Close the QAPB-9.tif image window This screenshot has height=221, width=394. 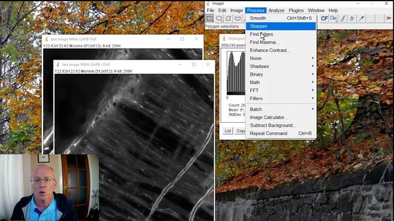coord(196,39)
